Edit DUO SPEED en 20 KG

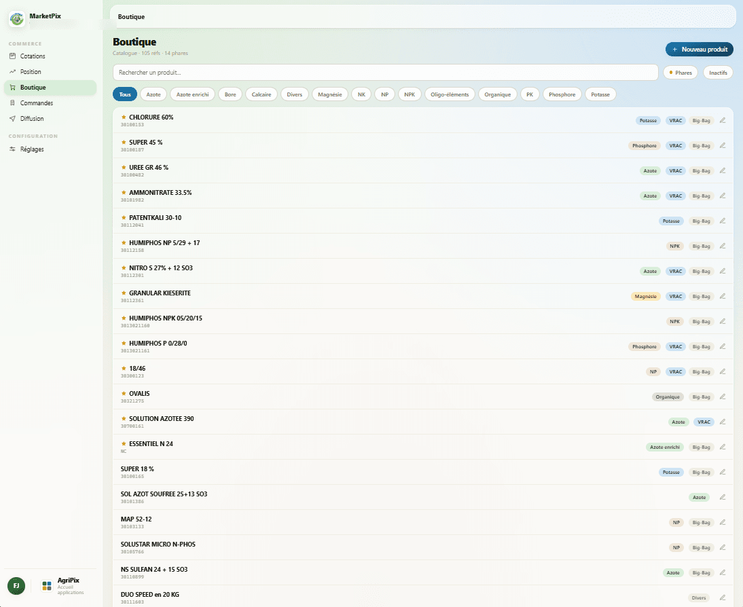(723, 597)
